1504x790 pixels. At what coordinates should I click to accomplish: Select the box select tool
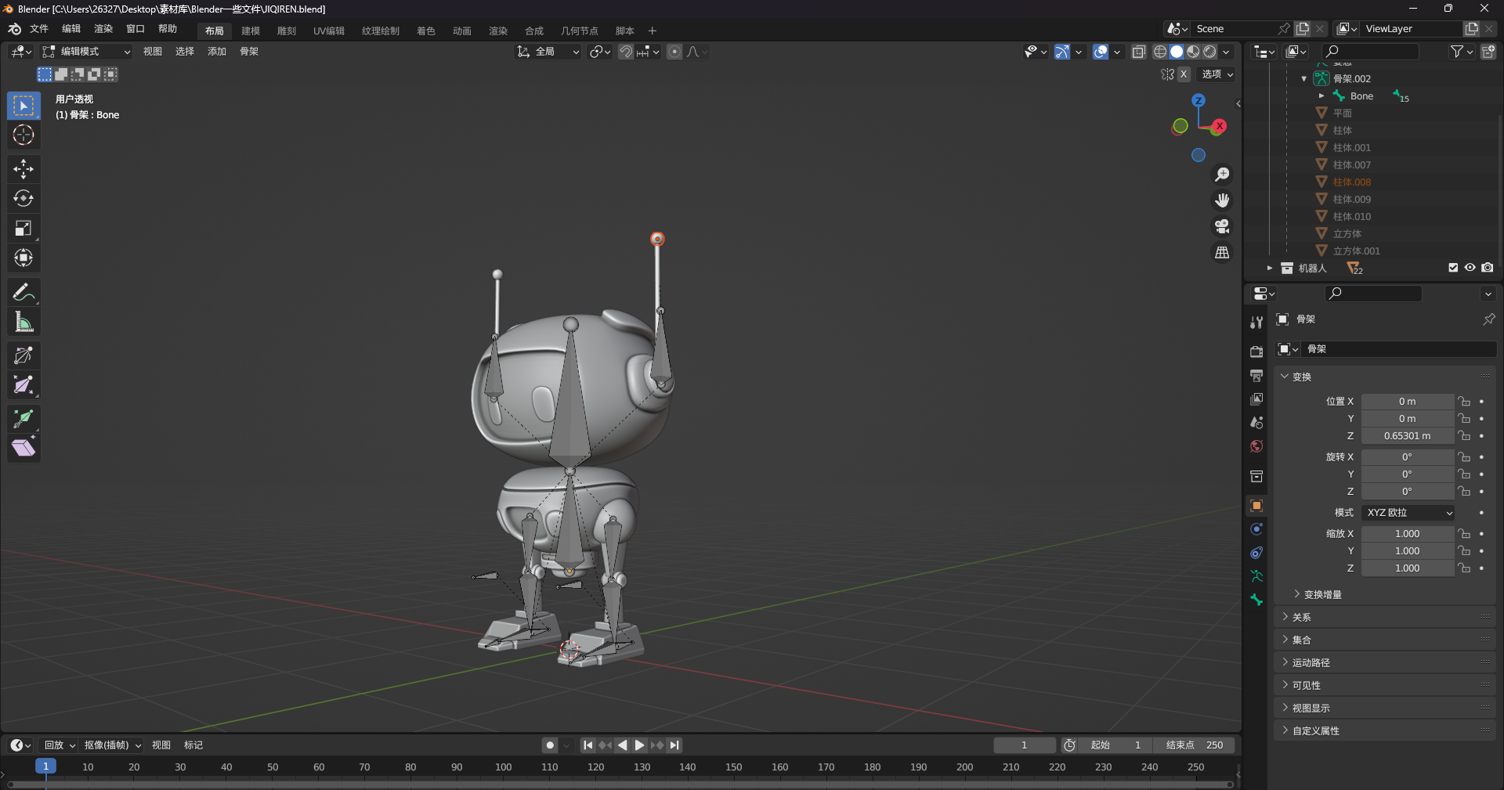coord(23,105)
